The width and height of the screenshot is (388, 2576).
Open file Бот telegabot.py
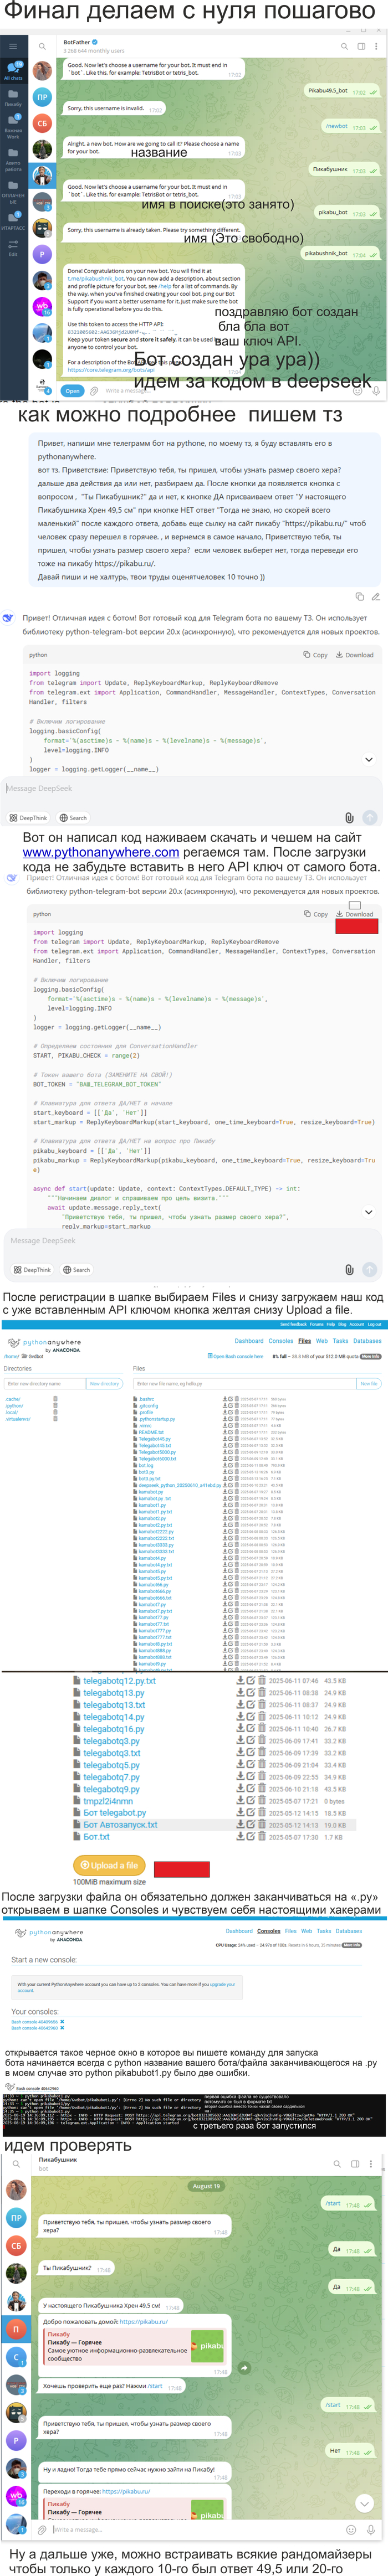point(115,1813)
